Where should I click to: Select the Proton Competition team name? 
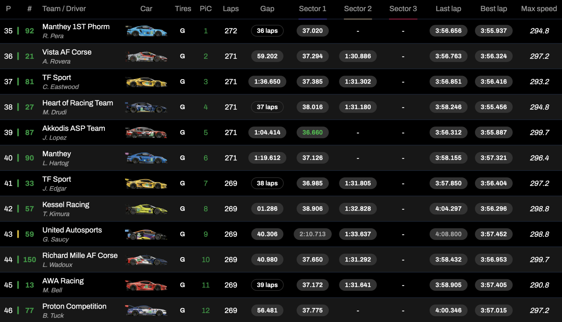click(74, 306)
